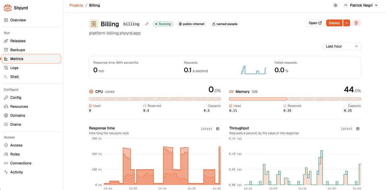Click the Running status badge
This screenshot has height=190, width=386.
tap(163, 24)
